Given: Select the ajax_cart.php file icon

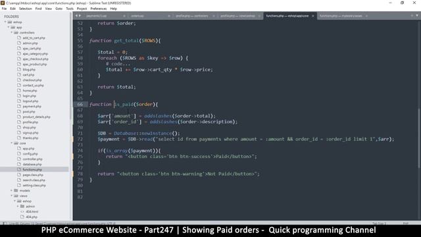Looking at the screenshot, I should pyautogui.click(x=19, y=48).
